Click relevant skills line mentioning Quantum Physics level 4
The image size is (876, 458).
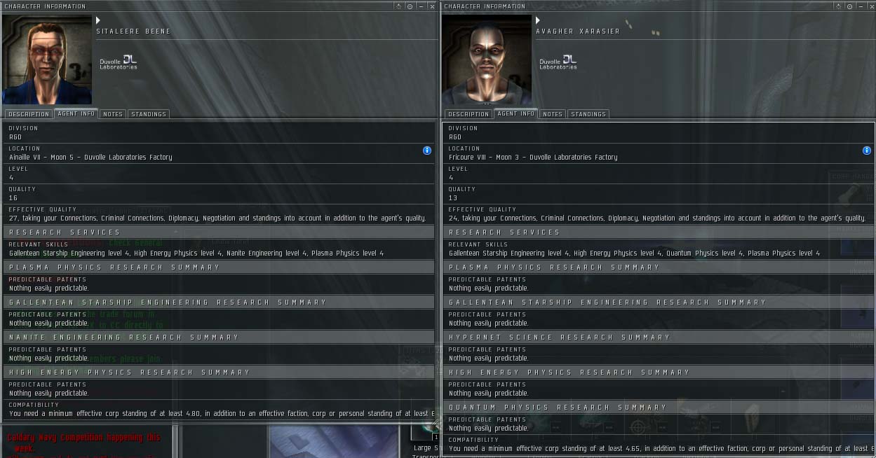(634, 254)
